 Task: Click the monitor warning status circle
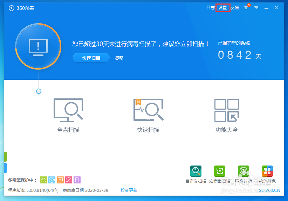click(x=38, y=46)
